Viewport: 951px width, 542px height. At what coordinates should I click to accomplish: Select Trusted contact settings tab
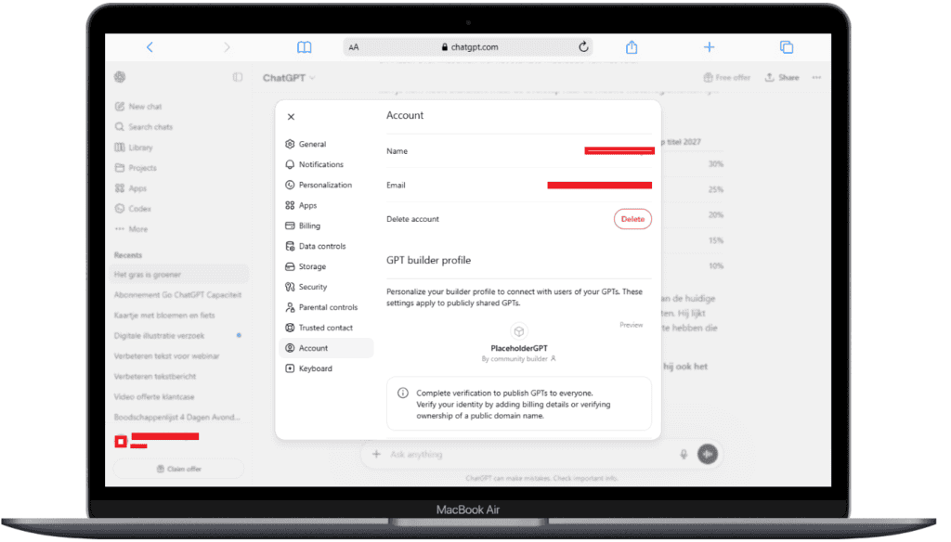[x=326, y=328]
